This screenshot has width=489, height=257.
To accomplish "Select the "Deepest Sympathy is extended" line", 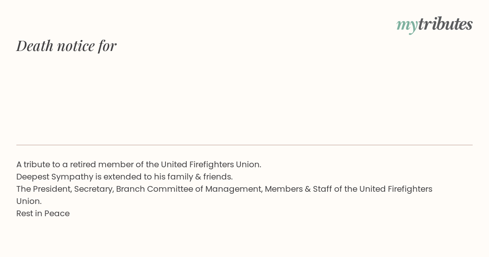I will pos(124,177).
